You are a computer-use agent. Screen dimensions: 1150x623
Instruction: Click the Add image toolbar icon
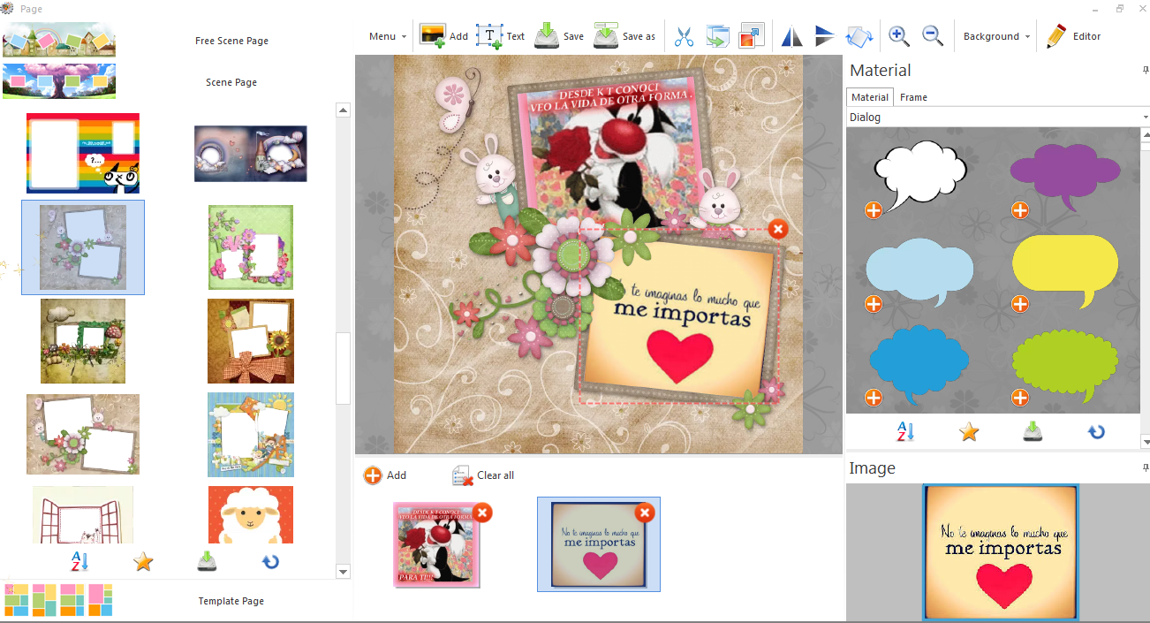point(432,36)
